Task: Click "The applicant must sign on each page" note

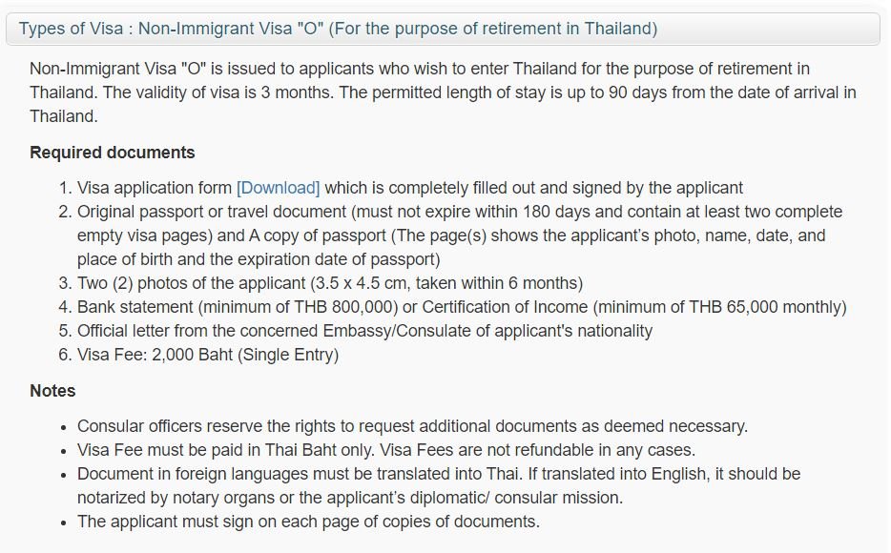Action: (308, 522)
